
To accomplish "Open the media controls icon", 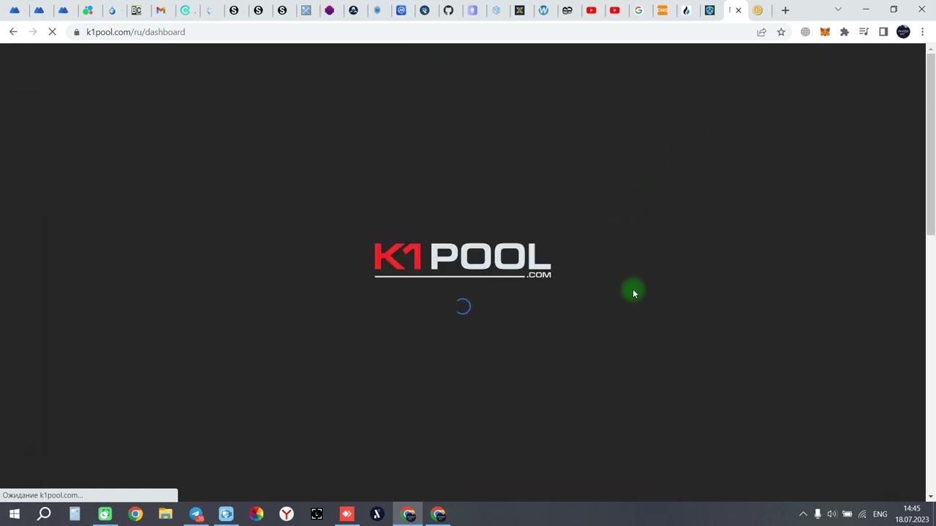I will [864, 32].
